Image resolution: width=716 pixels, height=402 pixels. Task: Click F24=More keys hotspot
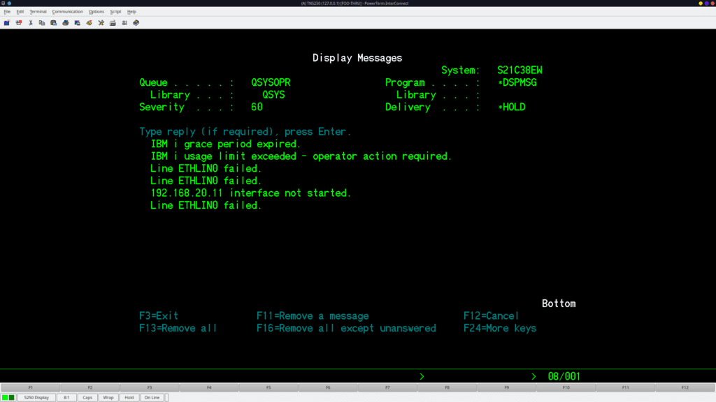click(x=499, y=328)
